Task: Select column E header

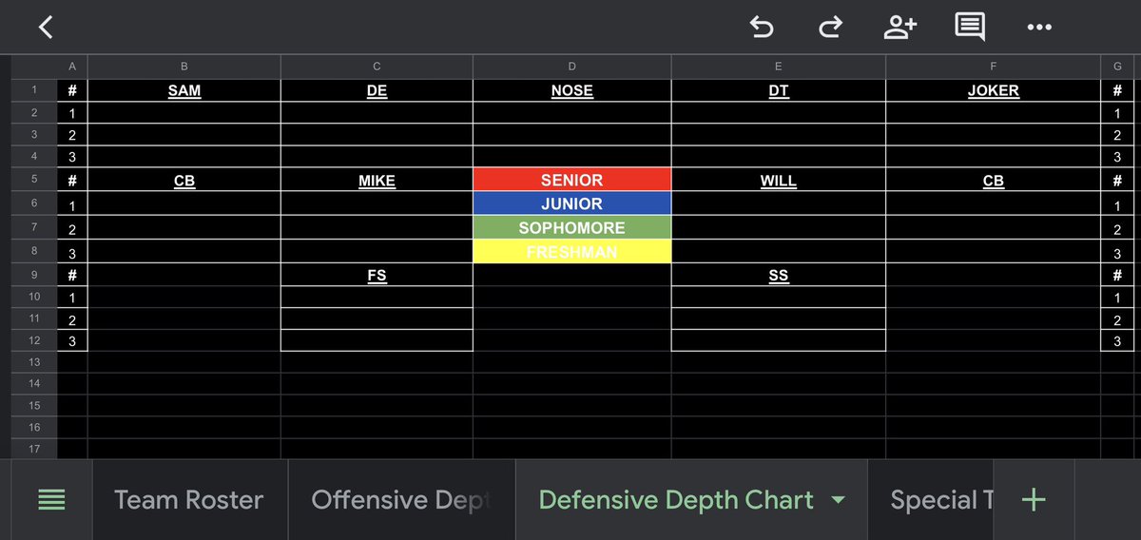Action: pos(779,67)
